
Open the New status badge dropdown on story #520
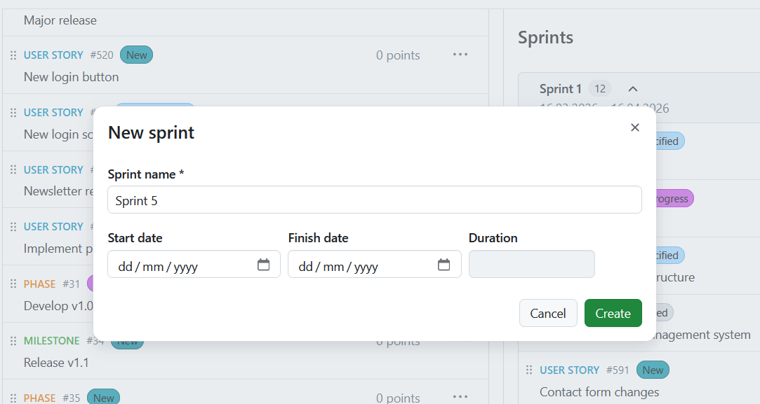click(135, 54)
